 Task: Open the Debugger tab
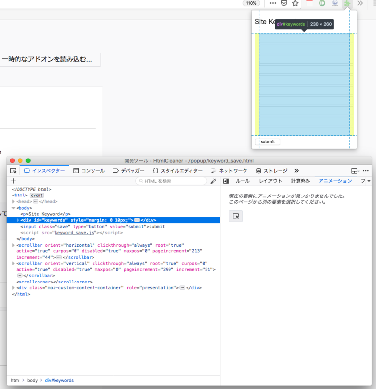coord(129,171)
